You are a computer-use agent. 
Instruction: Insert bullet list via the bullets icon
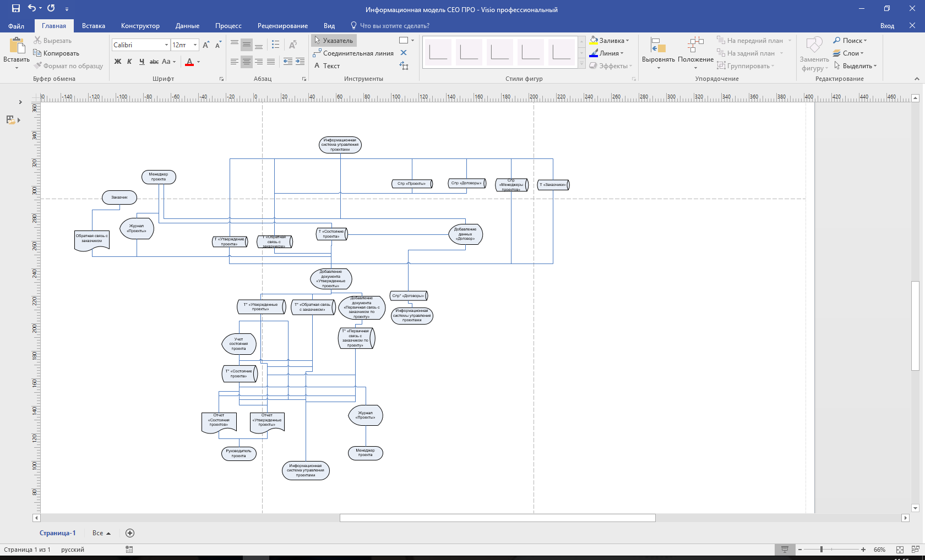point(276,45)
